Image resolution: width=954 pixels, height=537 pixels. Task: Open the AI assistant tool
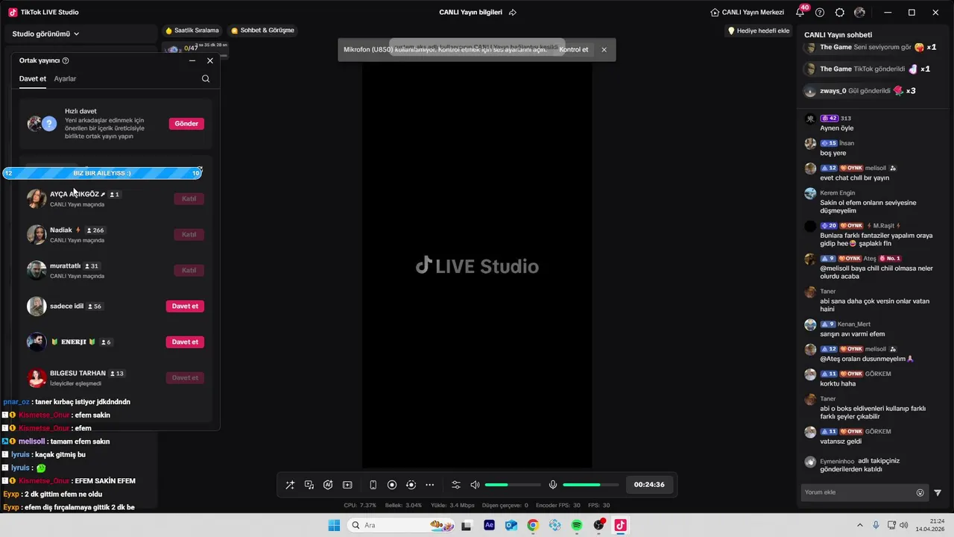tap(328, 485)
